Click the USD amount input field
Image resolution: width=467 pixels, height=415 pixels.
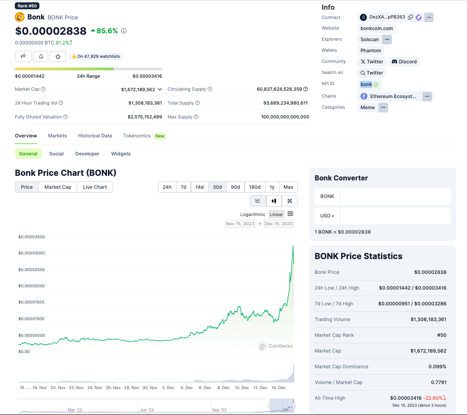point(395,216)
